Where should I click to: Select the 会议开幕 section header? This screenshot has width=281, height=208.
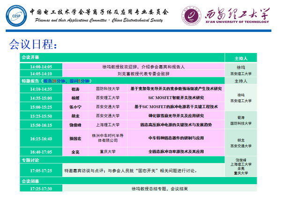29,58
